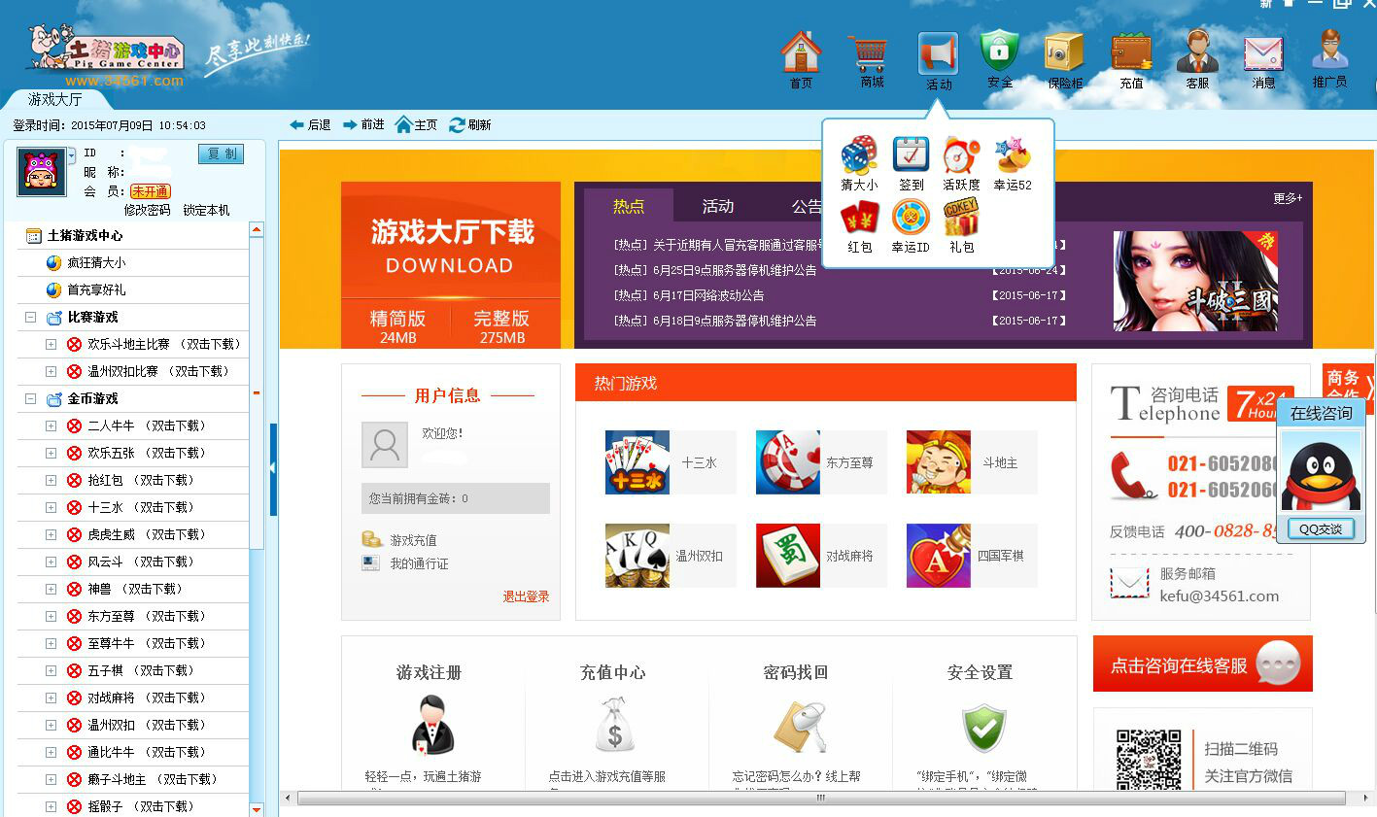Viewport: 1377px width, 817px height.
Task: Open the 十三水 game thumbnail
Action: pyautogui.click(x=637, y=462)
